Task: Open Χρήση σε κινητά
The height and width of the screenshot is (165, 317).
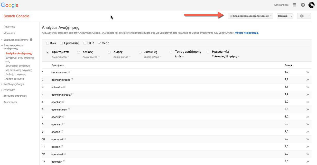Action: [x=15, y=79]
